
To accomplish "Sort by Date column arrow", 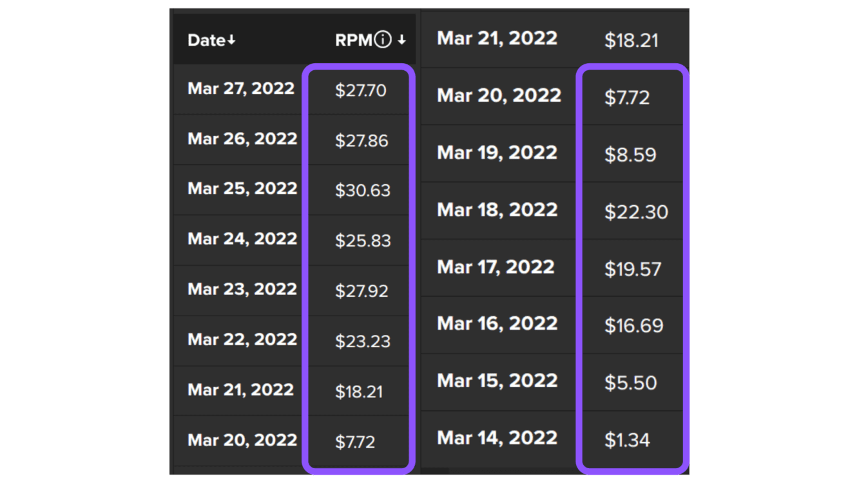I will pos(231,41).
